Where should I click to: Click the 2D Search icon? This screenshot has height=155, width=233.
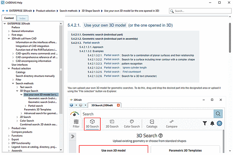click(x=112, y=122)
